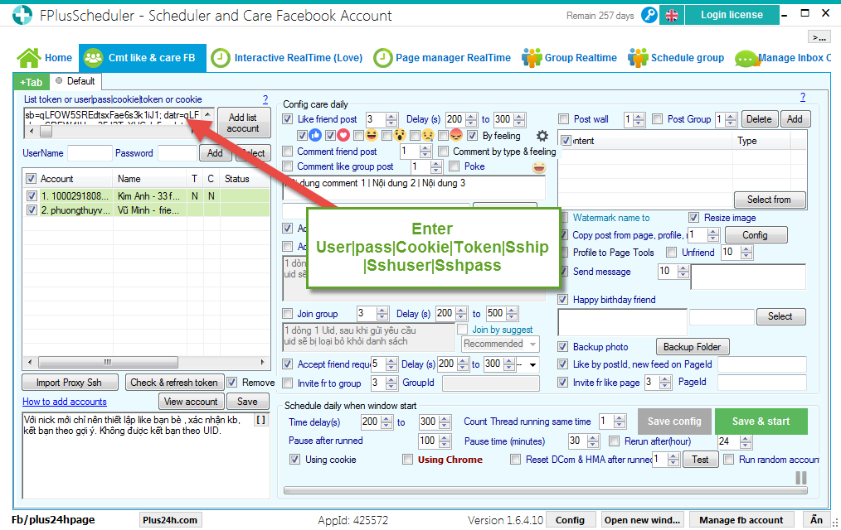Click the pause icon above progress bar
This screenshot has width=841, height=530.
pos(801,478)
